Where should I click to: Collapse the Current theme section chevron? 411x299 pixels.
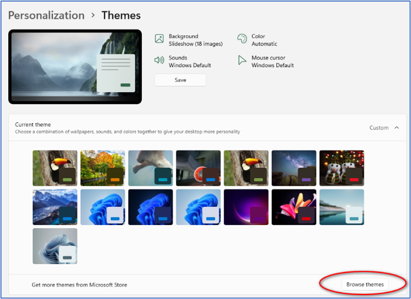point(397,128)
